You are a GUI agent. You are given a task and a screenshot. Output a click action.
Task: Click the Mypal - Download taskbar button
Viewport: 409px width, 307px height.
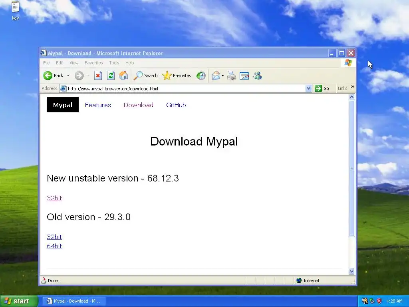[73, 301]
